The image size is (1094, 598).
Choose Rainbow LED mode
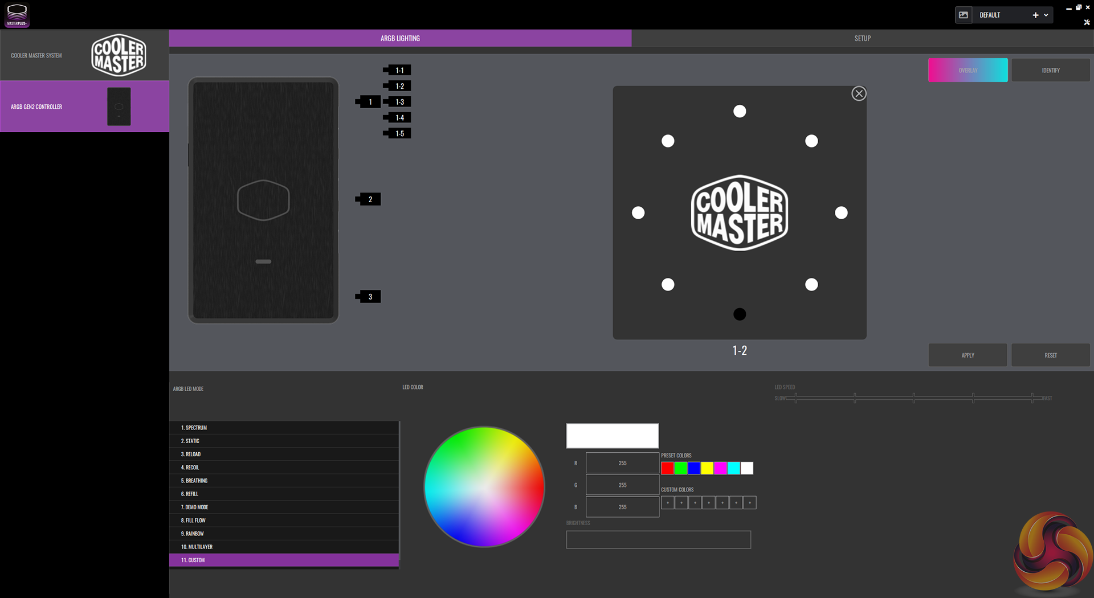(284, 534)
